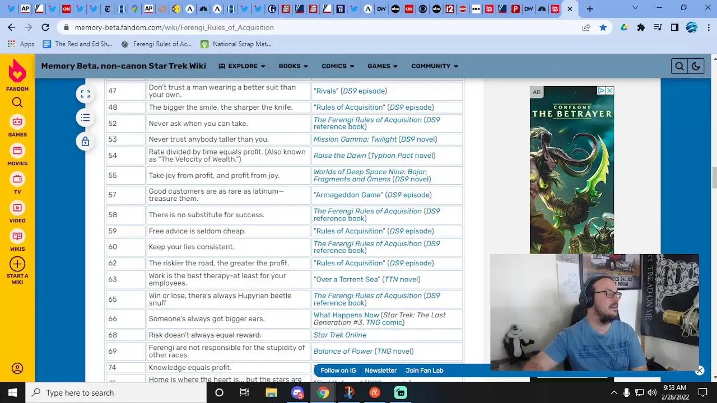The width and height of the screenshot is (717, 403).
Task: Open Chrome side panel icon
Action: [x=674, y=27]
